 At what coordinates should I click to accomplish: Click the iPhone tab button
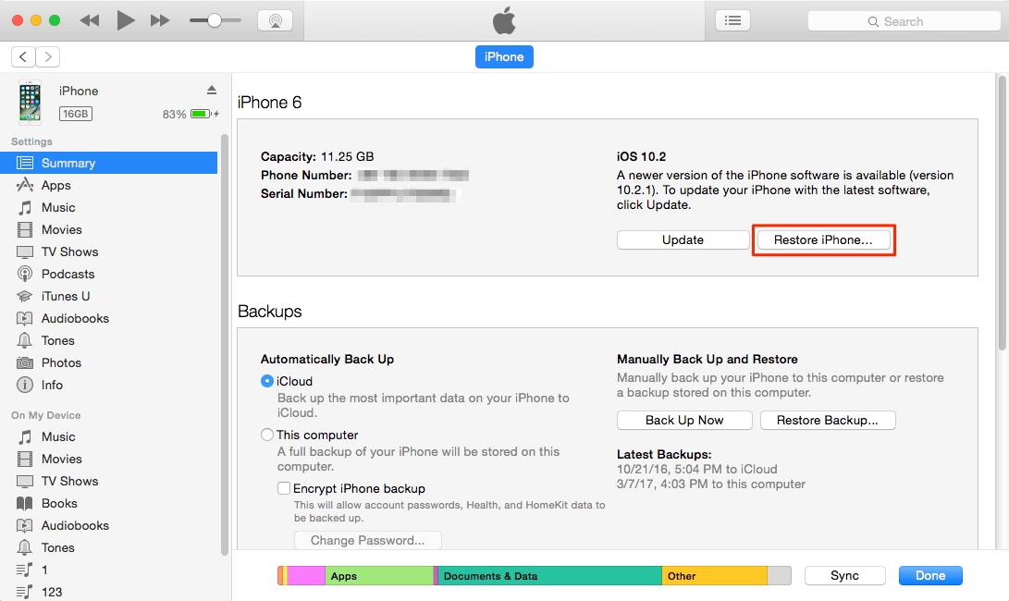[504, 56]
